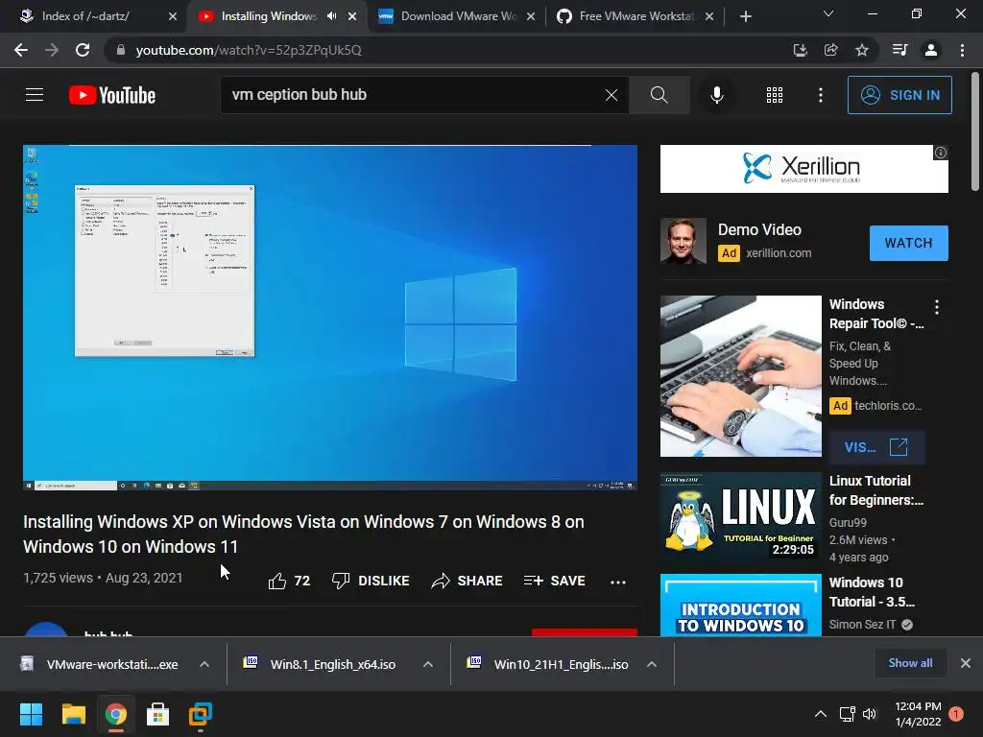The image size is (983, 737).
Task: Open the Windows Repair Tool ad image
Action: coord(741,376)
